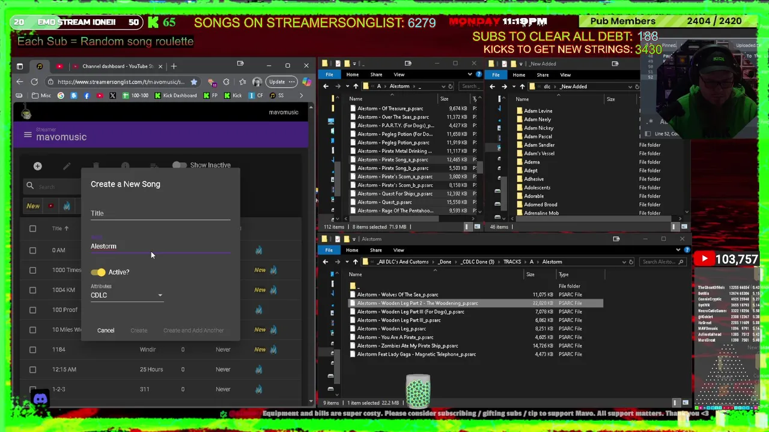769x432 pixels.
Task: Open the CDLC attributes dropdown
Action: 127,295
